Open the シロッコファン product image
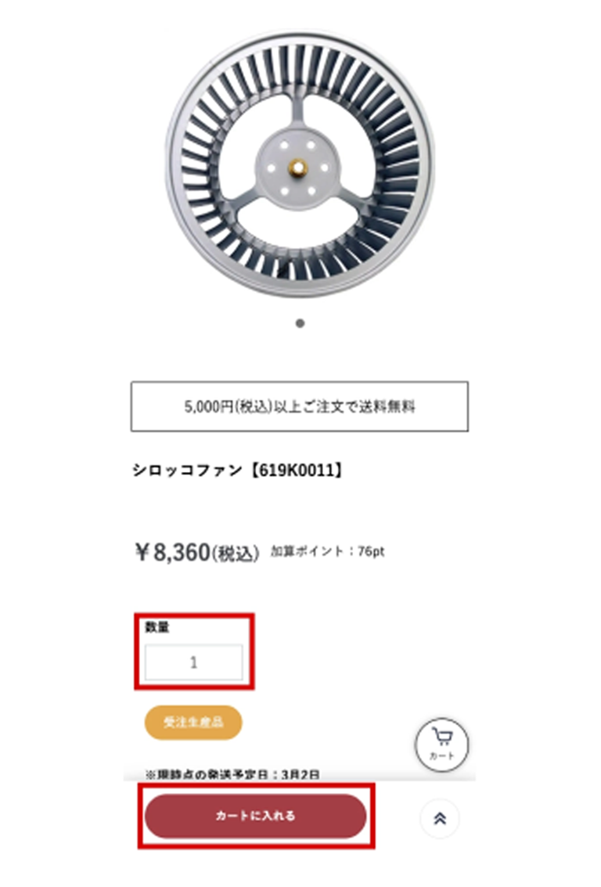The width and height of the screenshot is (601, 887). pos(300,164)
